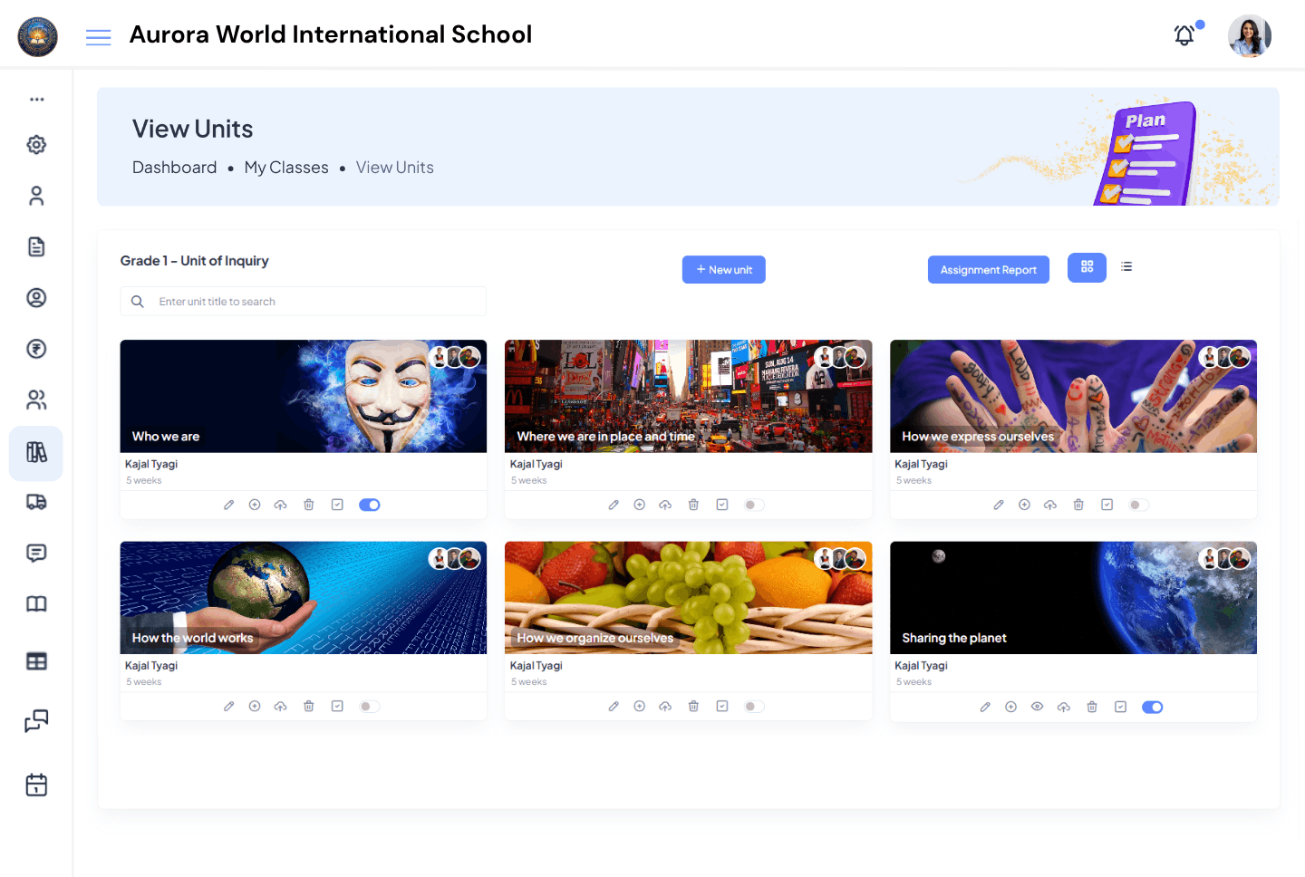
Task: Open the Assignment Report
Action: (x=988, y=269)
